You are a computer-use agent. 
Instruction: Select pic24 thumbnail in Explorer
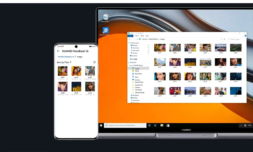pyautogui.click(x=236, y=91)
